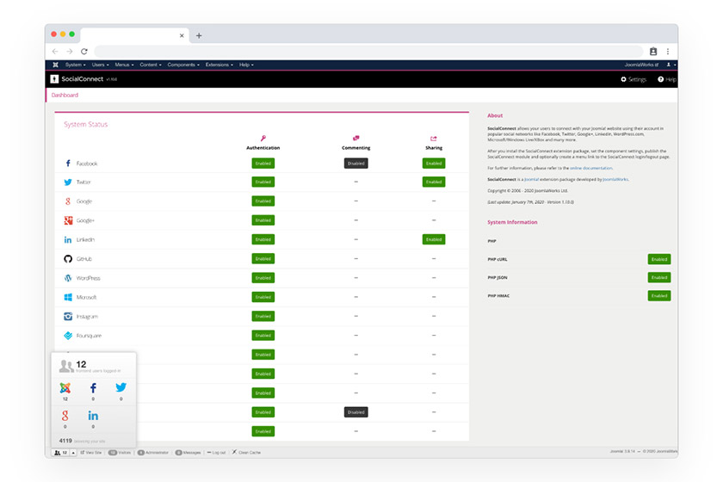Expand the Components dropdown menu
Viewport: 723px width, 482px height.
tap(183, 65)
